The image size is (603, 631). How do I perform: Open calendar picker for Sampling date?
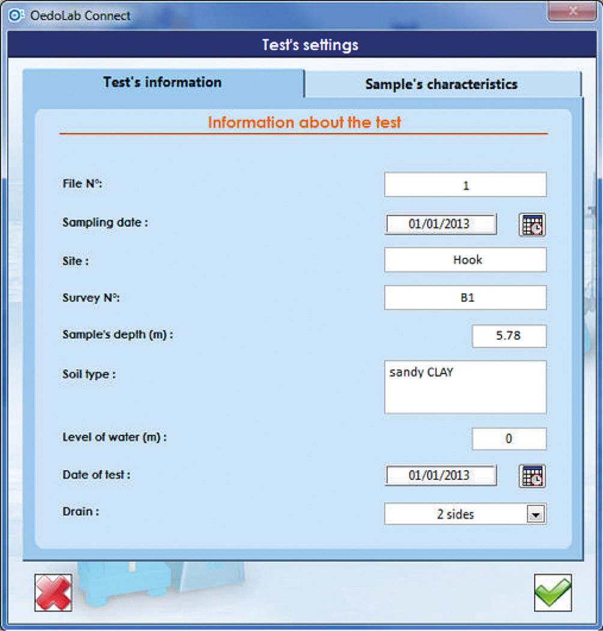coord(532,225)
